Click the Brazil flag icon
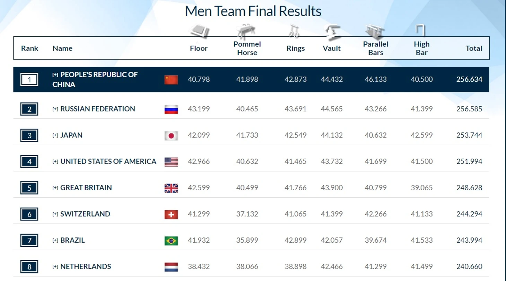The height and width of the screenshot is (281, 506). [171, 241]
